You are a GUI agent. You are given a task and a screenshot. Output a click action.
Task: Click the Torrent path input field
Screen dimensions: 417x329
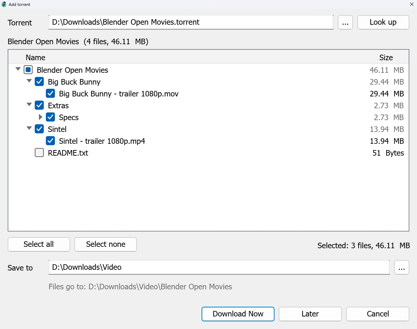(x=191, y=22)
